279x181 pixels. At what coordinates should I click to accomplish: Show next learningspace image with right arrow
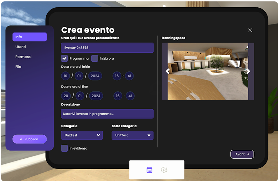click(x=248, y=71)
